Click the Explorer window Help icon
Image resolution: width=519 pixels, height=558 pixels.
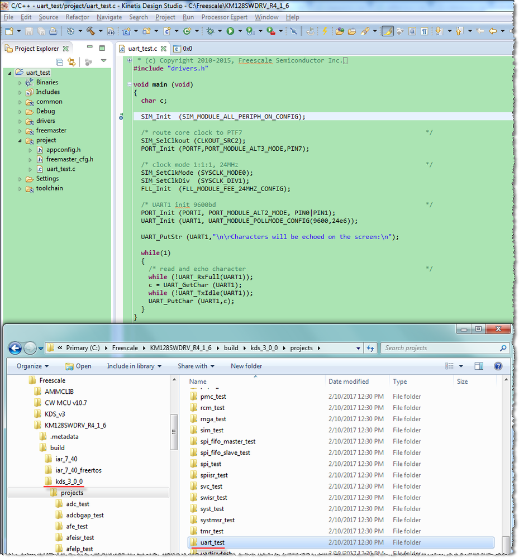click(498, 366)
